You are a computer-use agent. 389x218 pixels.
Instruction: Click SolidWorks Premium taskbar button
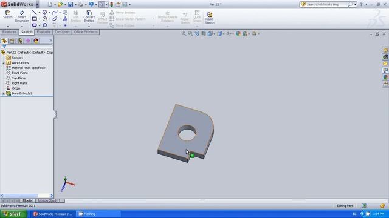coord(53,214)
